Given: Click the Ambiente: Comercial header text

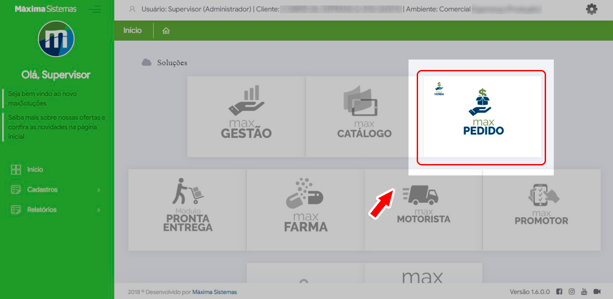Looking at the screenshot, I should click(x=439, y=9).
